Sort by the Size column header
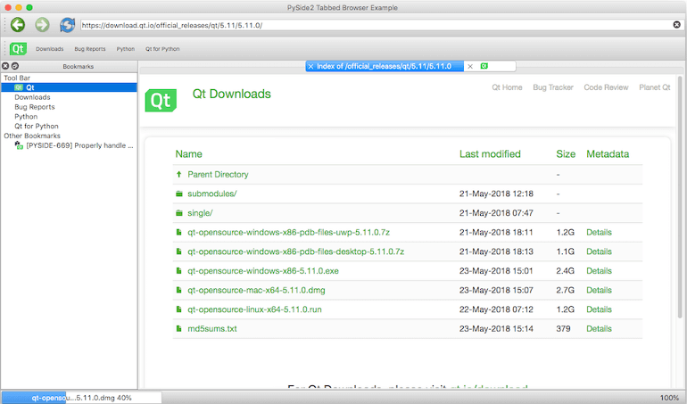Screen dimensions: 687x404 click(566, 153)
